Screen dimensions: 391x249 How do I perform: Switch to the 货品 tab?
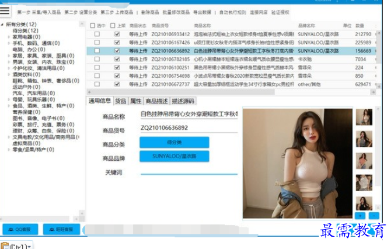[x=121, y=101]
